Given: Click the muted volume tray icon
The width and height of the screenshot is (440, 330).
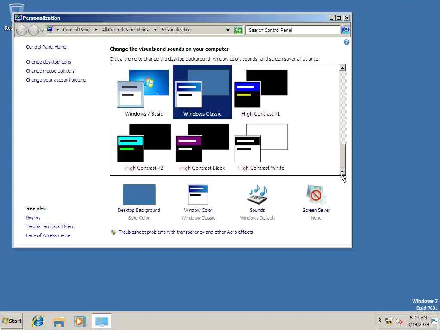Looking at the screenshot, I should click(399, 321).
